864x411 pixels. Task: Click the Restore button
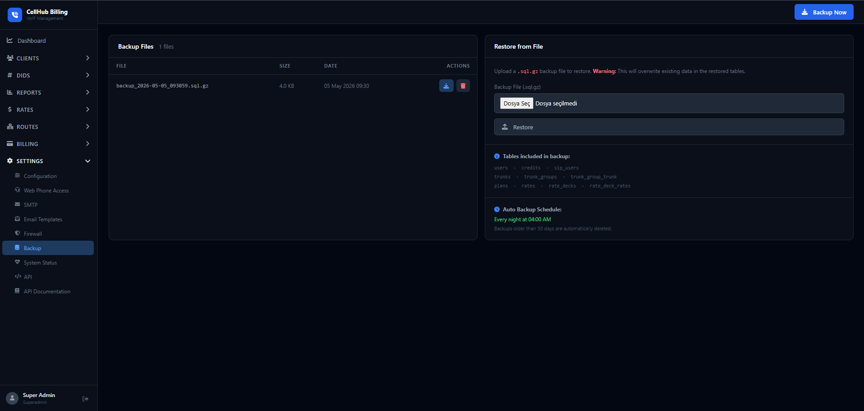point(669,127)
